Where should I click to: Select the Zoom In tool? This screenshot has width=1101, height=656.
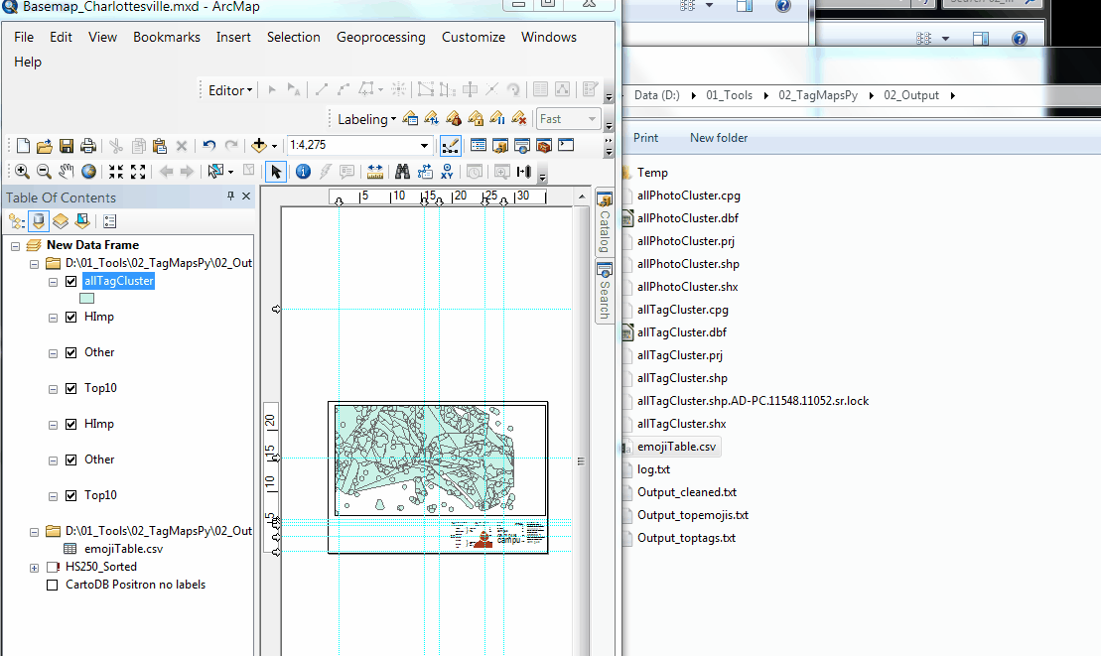[21, 171]
